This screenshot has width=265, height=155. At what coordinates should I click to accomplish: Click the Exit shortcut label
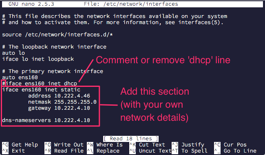coord(18,151)
